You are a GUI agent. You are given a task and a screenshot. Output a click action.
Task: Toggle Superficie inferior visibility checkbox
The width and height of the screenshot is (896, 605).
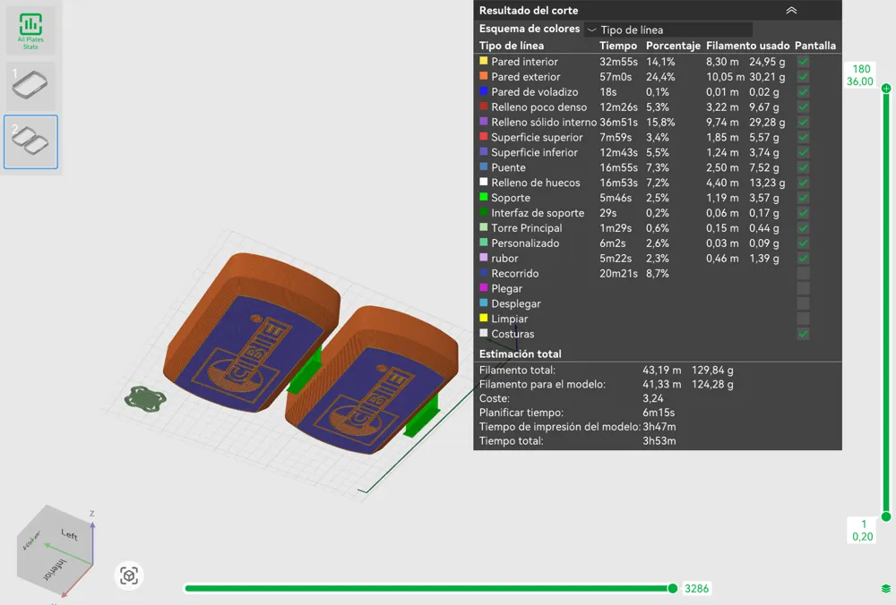[x=804, y=152]
